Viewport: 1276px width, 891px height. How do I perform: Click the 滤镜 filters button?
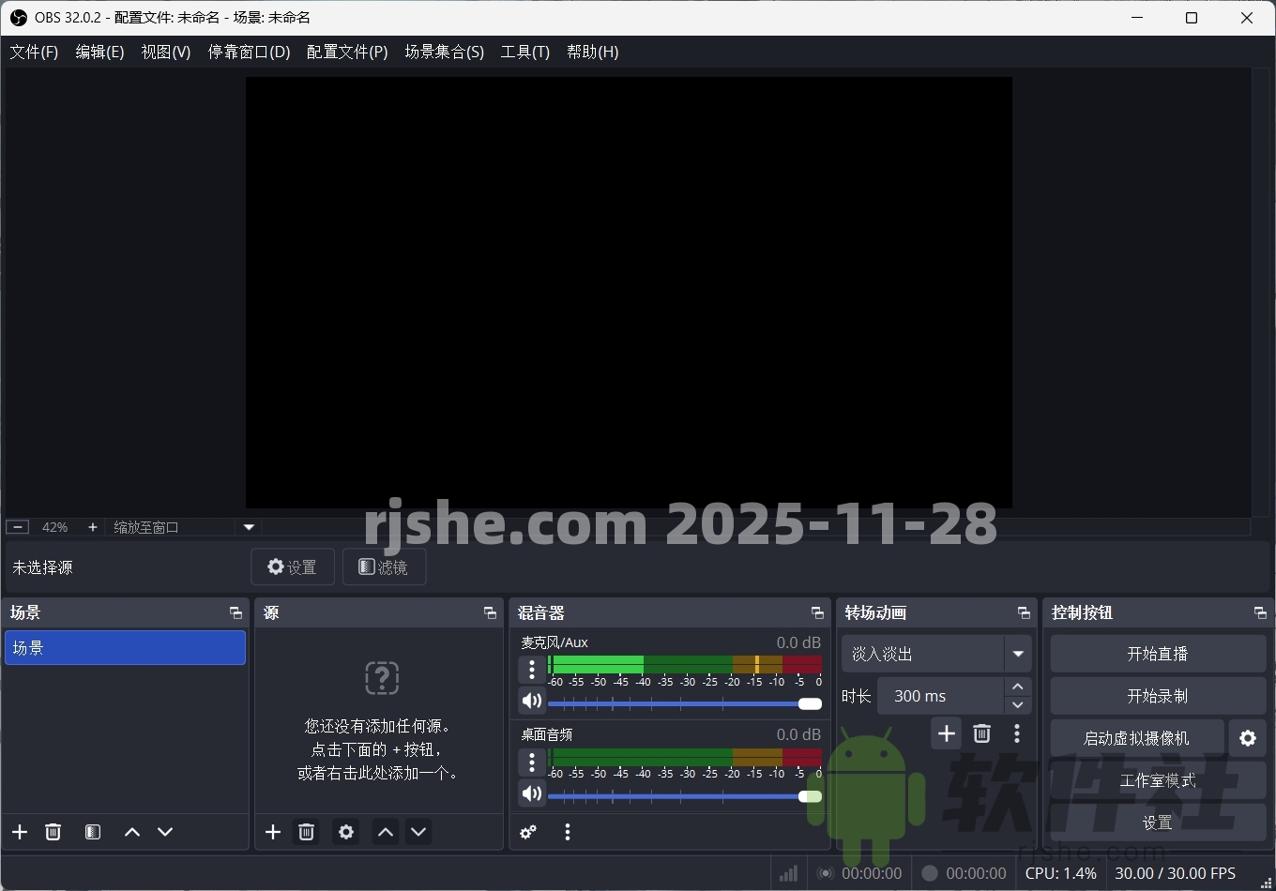(384, 566)
